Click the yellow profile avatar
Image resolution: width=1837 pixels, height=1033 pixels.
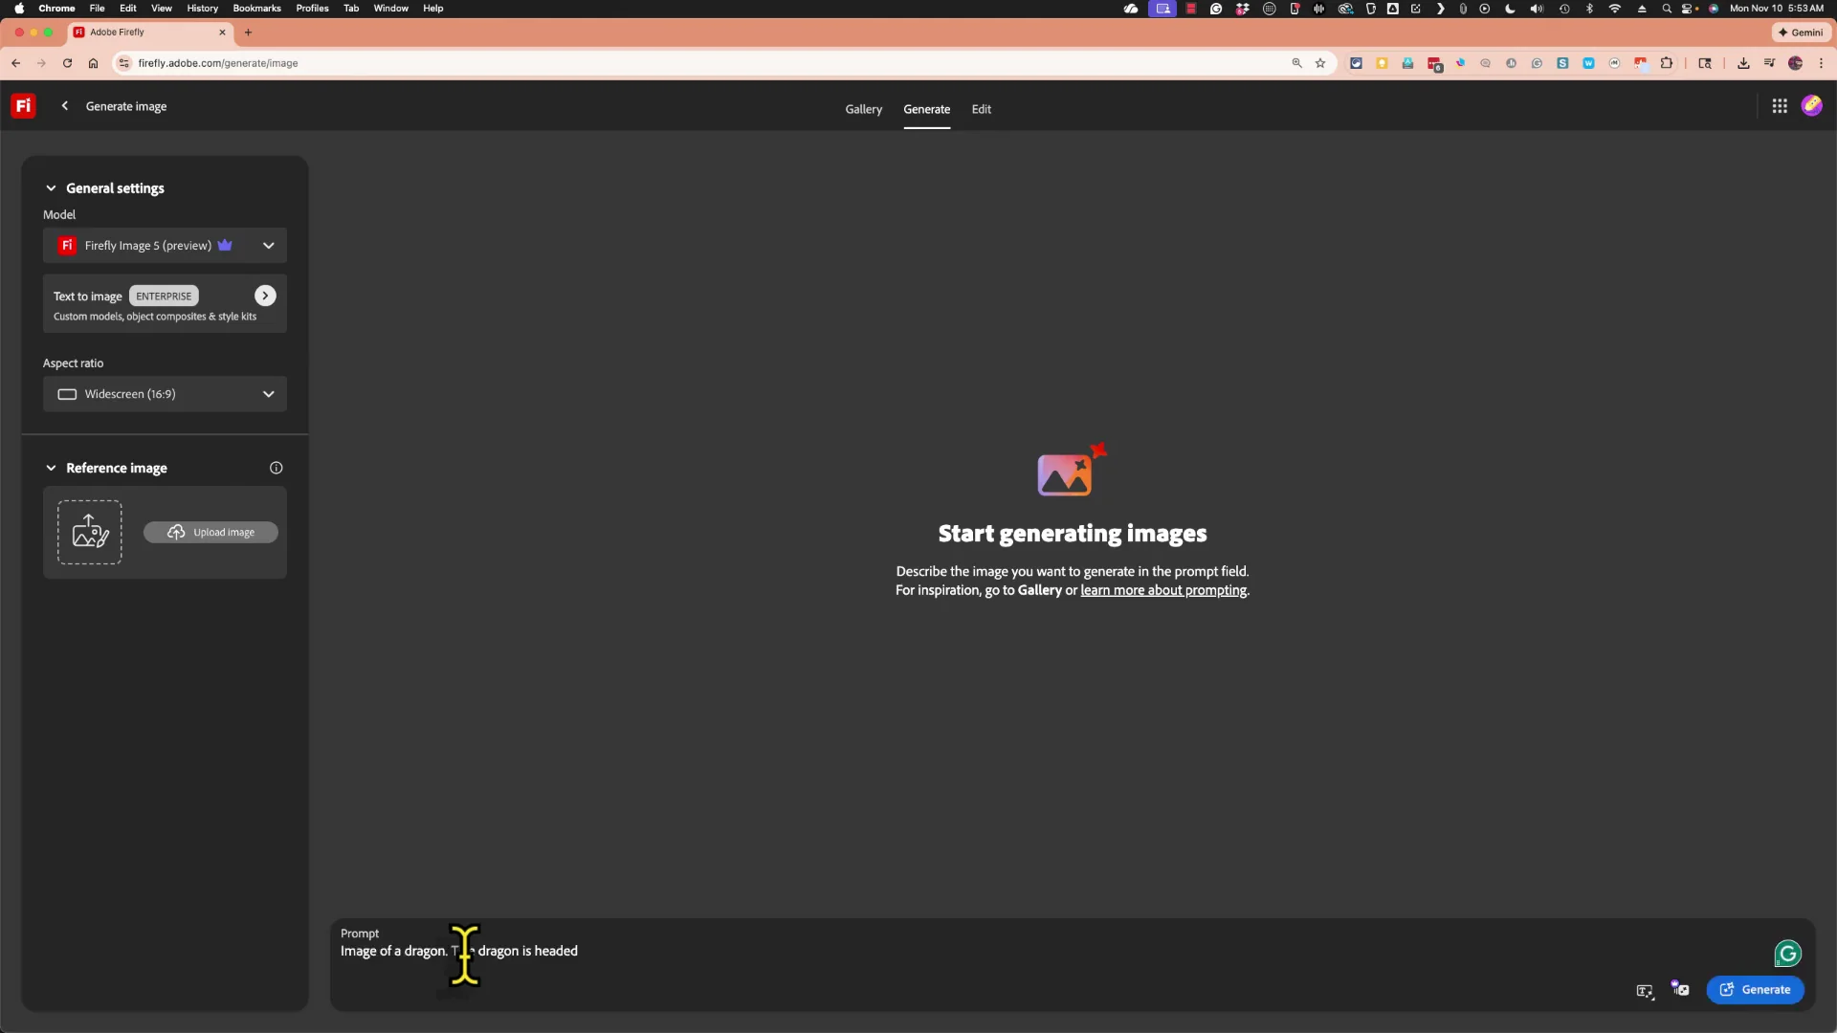point(1812,105)
